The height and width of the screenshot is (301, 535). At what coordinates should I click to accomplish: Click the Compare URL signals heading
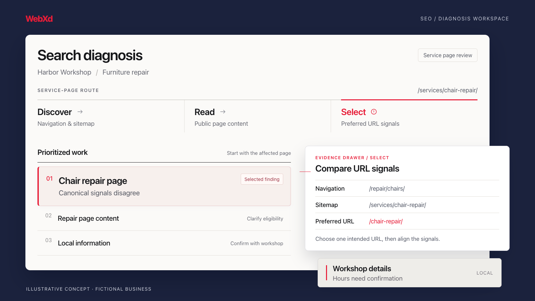click(357, 169)
